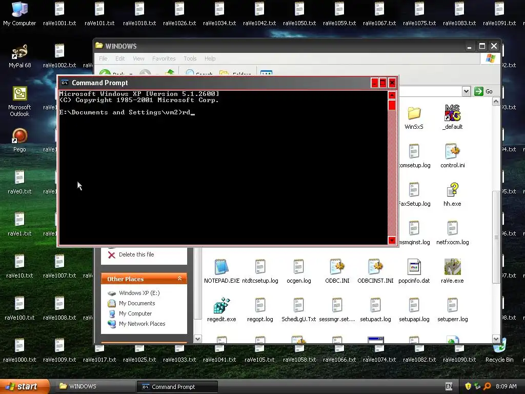Screen dimensions: 525x394
Task: Open the Edit menu in WINDOWS explorer
Action: [120, 58]
